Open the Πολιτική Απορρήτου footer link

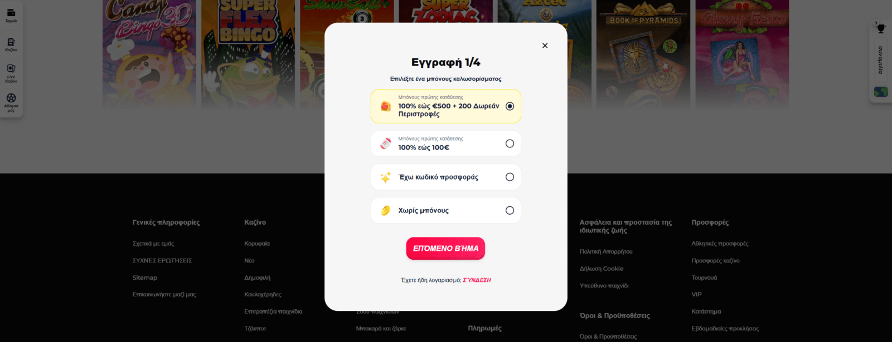[x=606, y=251]
